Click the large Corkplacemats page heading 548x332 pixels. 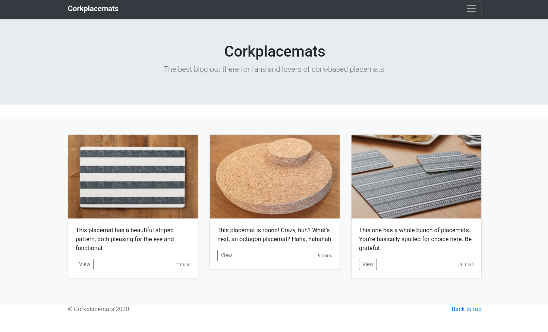274,51
